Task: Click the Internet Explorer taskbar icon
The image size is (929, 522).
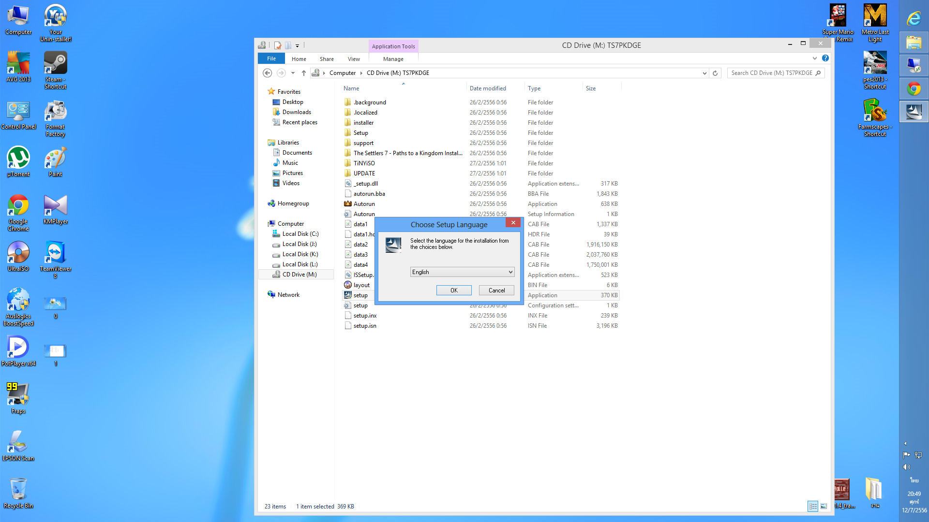Action: [x=914, y=19]
